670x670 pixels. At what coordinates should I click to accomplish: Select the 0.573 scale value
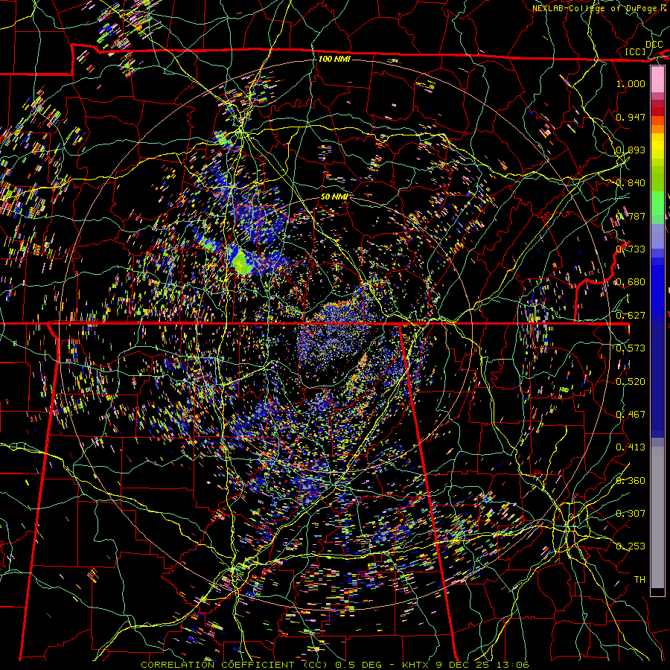click(631, 348)
